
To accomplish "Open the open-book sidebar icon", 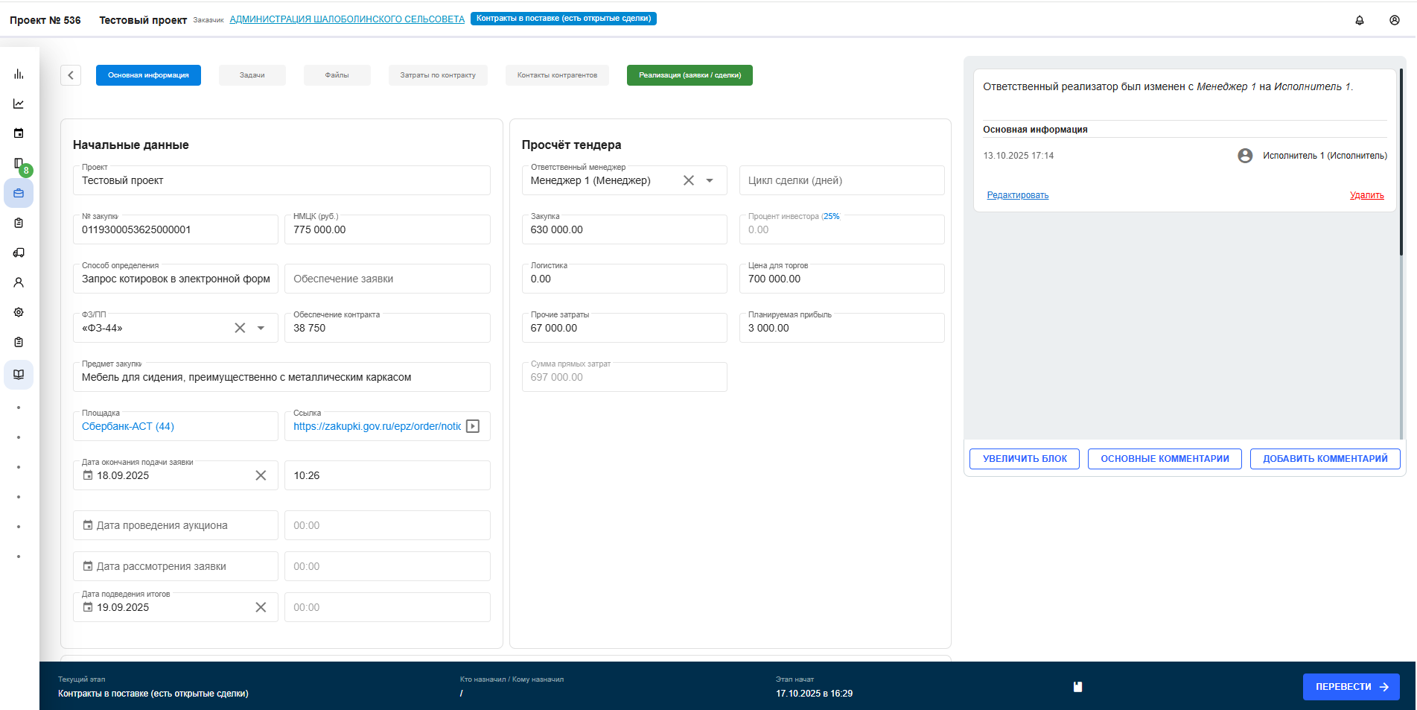I will (19, 374).
